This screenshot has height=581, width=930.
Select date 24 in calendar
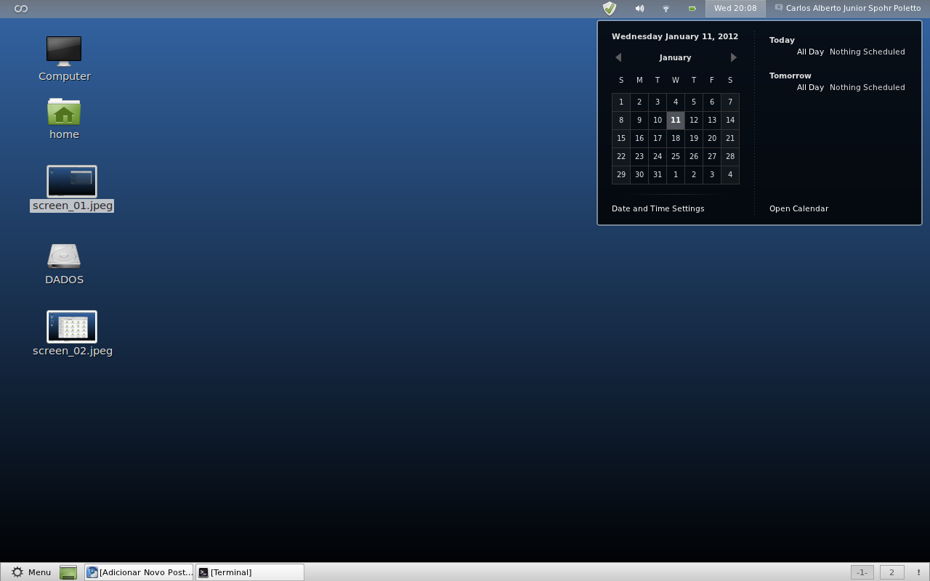pos(658,156)
